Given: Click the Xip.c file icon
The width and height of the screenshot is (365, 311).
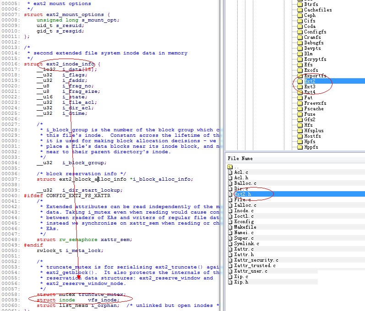Looking at the screenshot, I should (230, 277).
